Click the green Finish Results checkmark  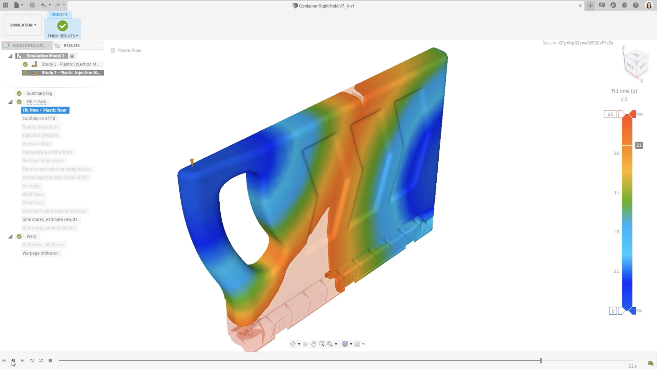[63, 26]
